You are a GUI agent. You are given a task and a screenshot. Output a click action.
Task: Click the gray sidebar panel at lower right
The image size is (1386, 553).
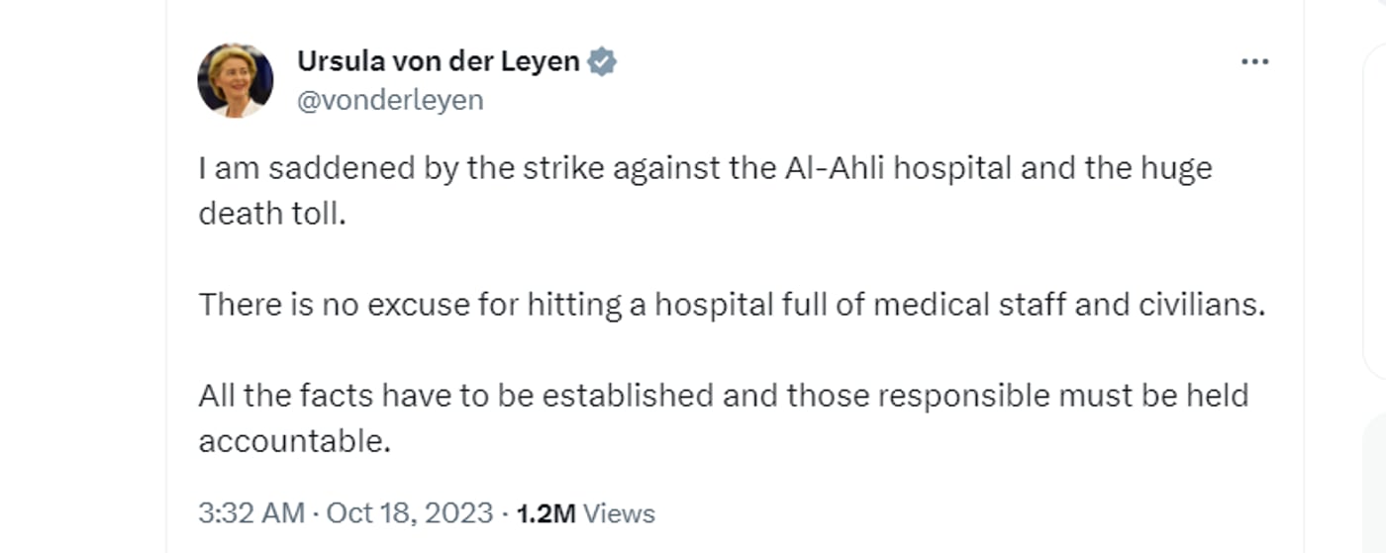click(1376, 482)
